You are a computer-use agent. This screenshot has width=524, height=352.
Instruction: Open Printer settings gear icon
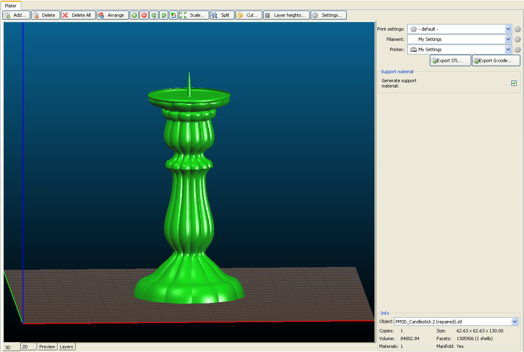[x=517, y=49]
